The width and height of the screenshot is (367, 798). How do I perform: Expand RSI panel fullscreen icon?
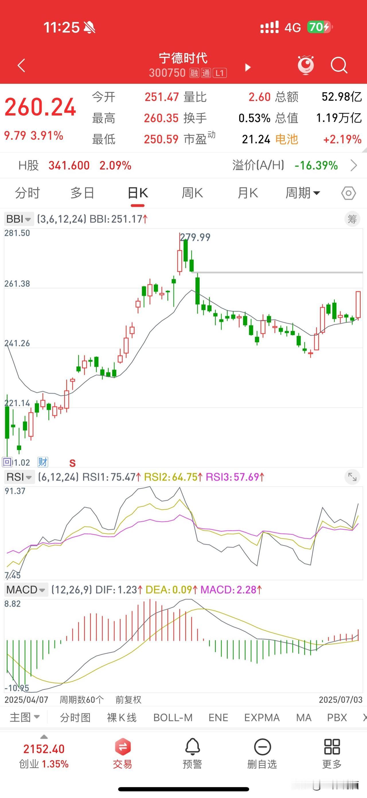[352, 477]
